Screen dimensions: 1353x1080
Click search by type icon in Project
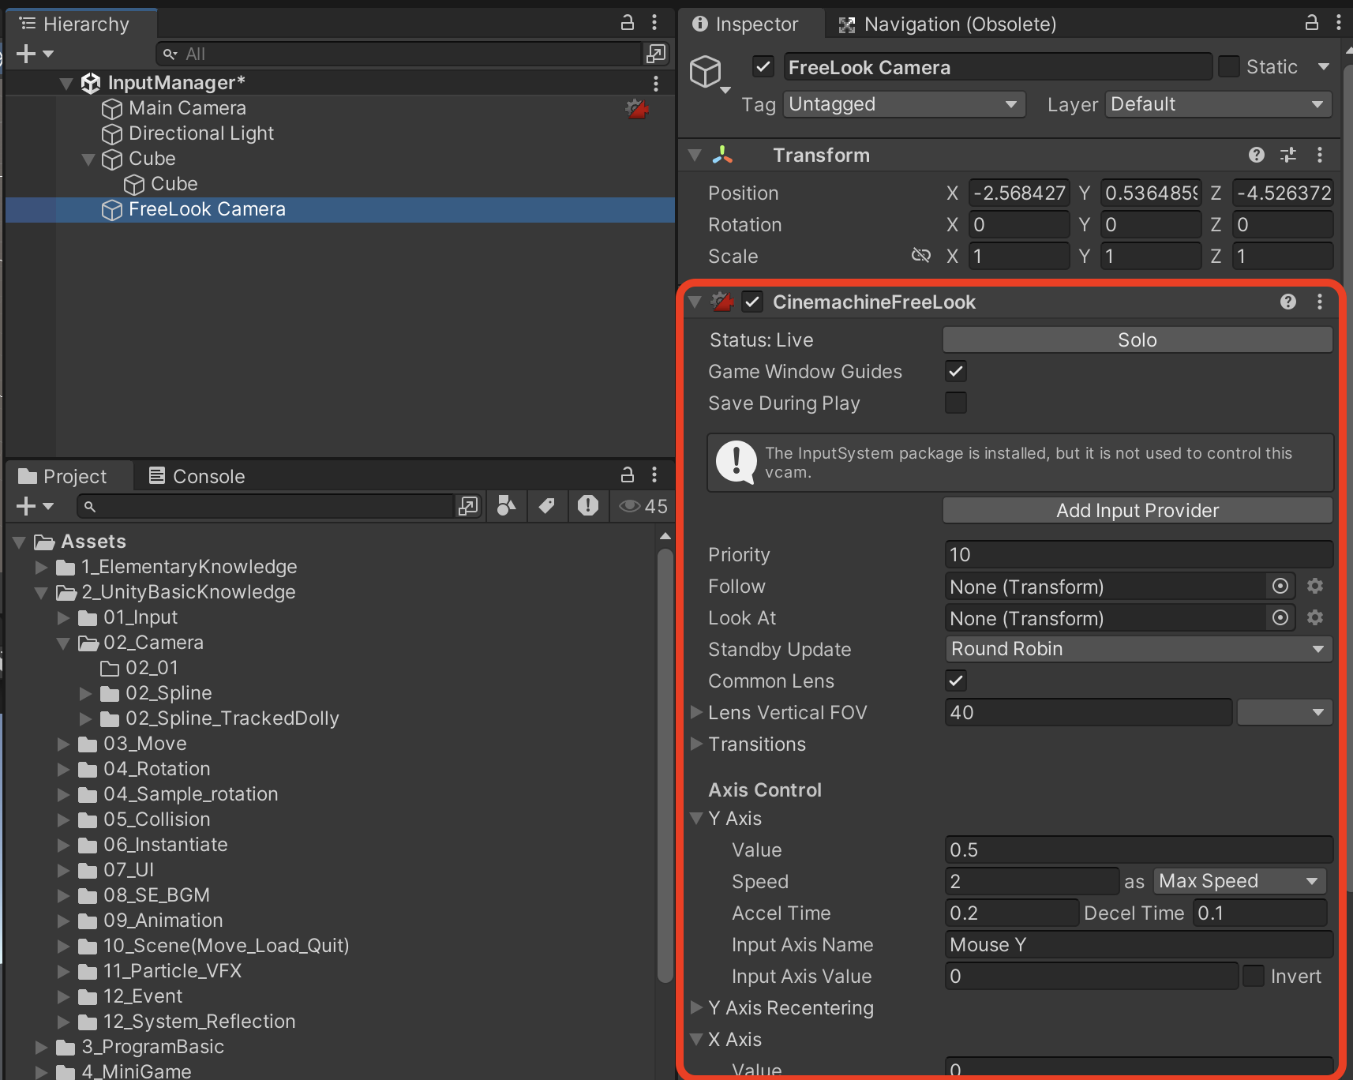point(507,506)
